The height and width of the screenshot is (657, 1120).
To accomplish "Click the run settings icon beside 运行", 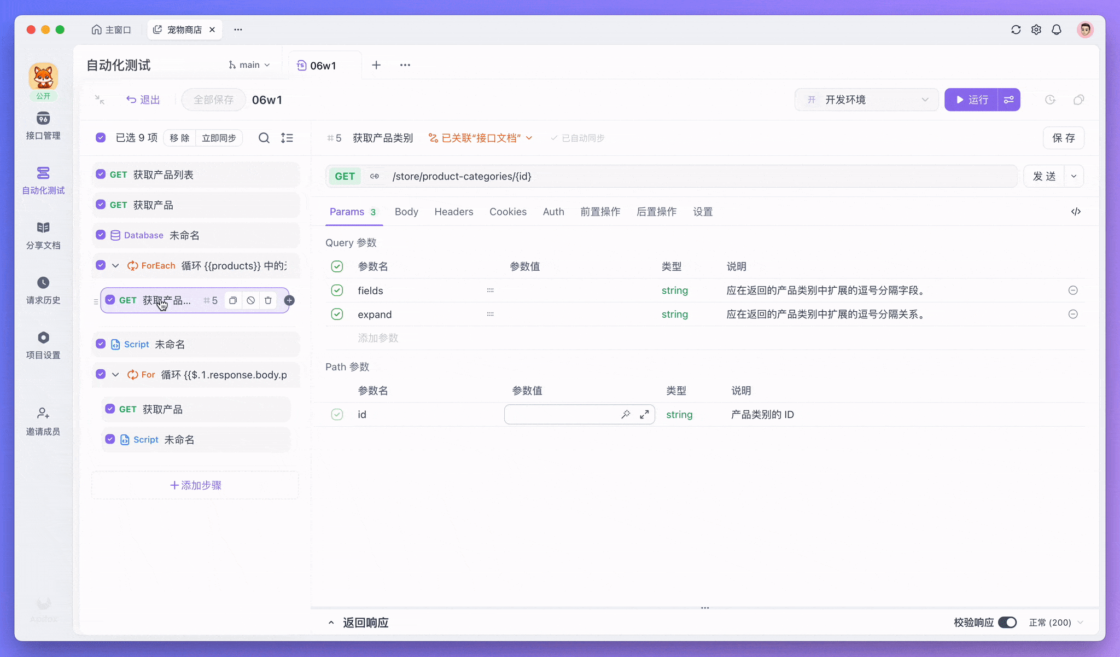I will click(x=1009, y=100).
